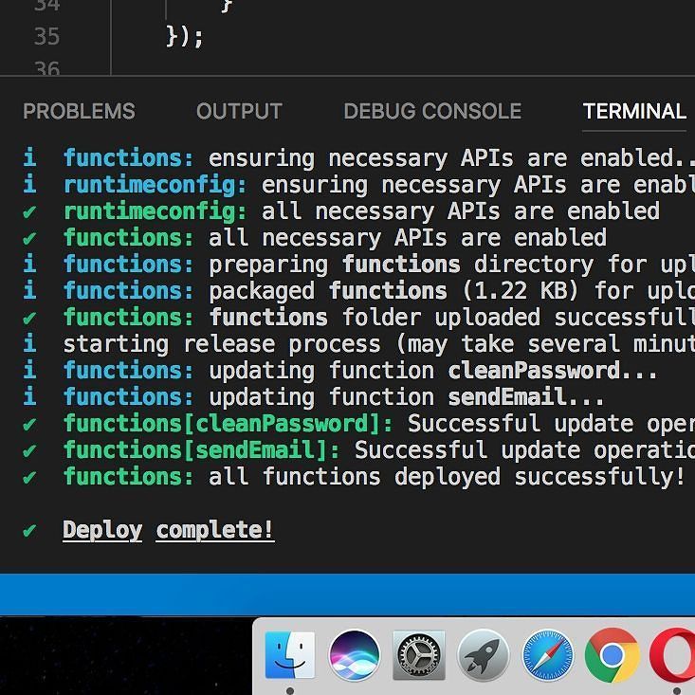The image size is (695, 695).
Task: Click "updating function sendEmail..." line
Action: click(407, 397)
